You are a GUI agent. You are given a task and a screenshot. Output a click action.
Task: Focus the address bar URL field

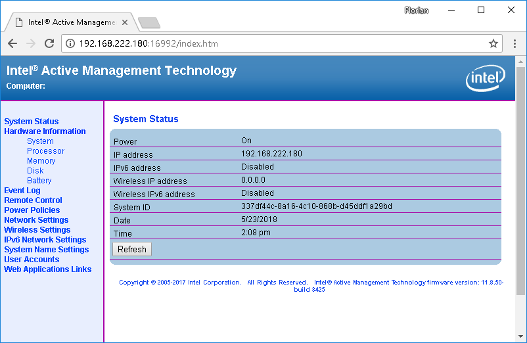click(282, 43)
